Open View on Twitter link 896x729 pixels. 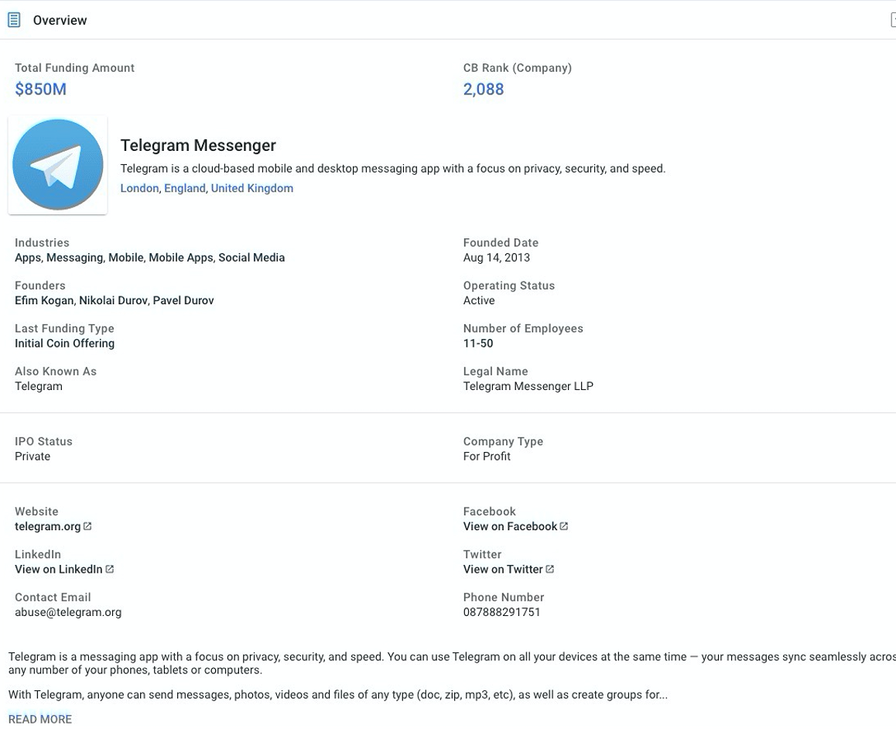tap(503, 569)
